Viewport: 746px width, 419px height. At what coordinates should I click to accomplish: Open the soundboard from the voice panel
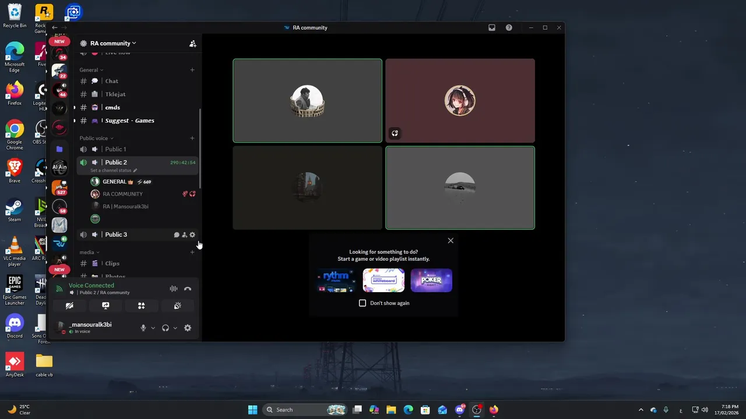pos(177,306)
